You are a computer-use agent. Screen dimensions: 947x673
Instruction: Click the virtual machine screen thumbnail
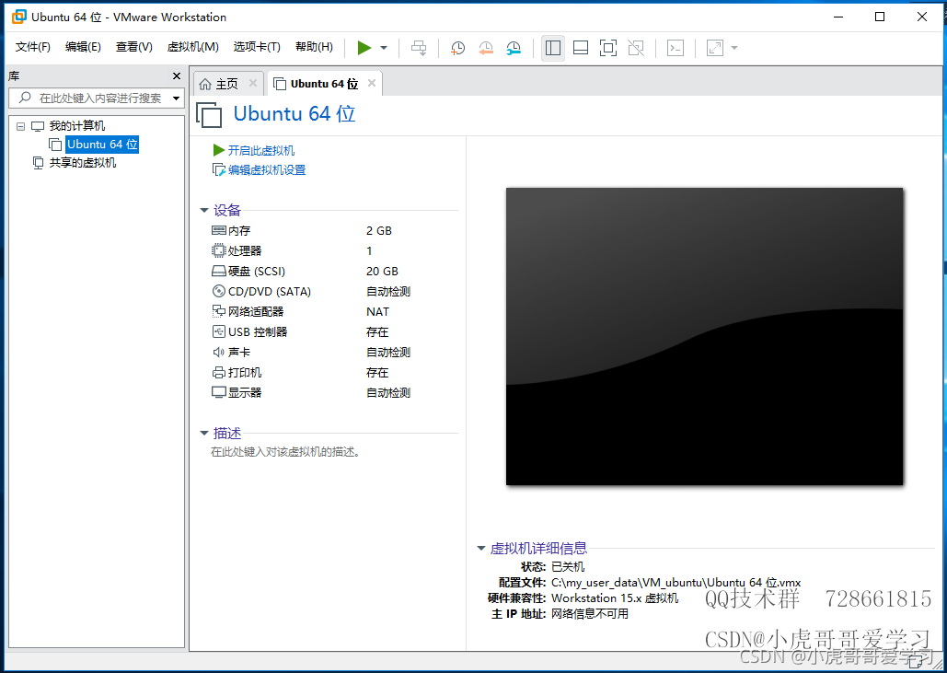(704, 337)
